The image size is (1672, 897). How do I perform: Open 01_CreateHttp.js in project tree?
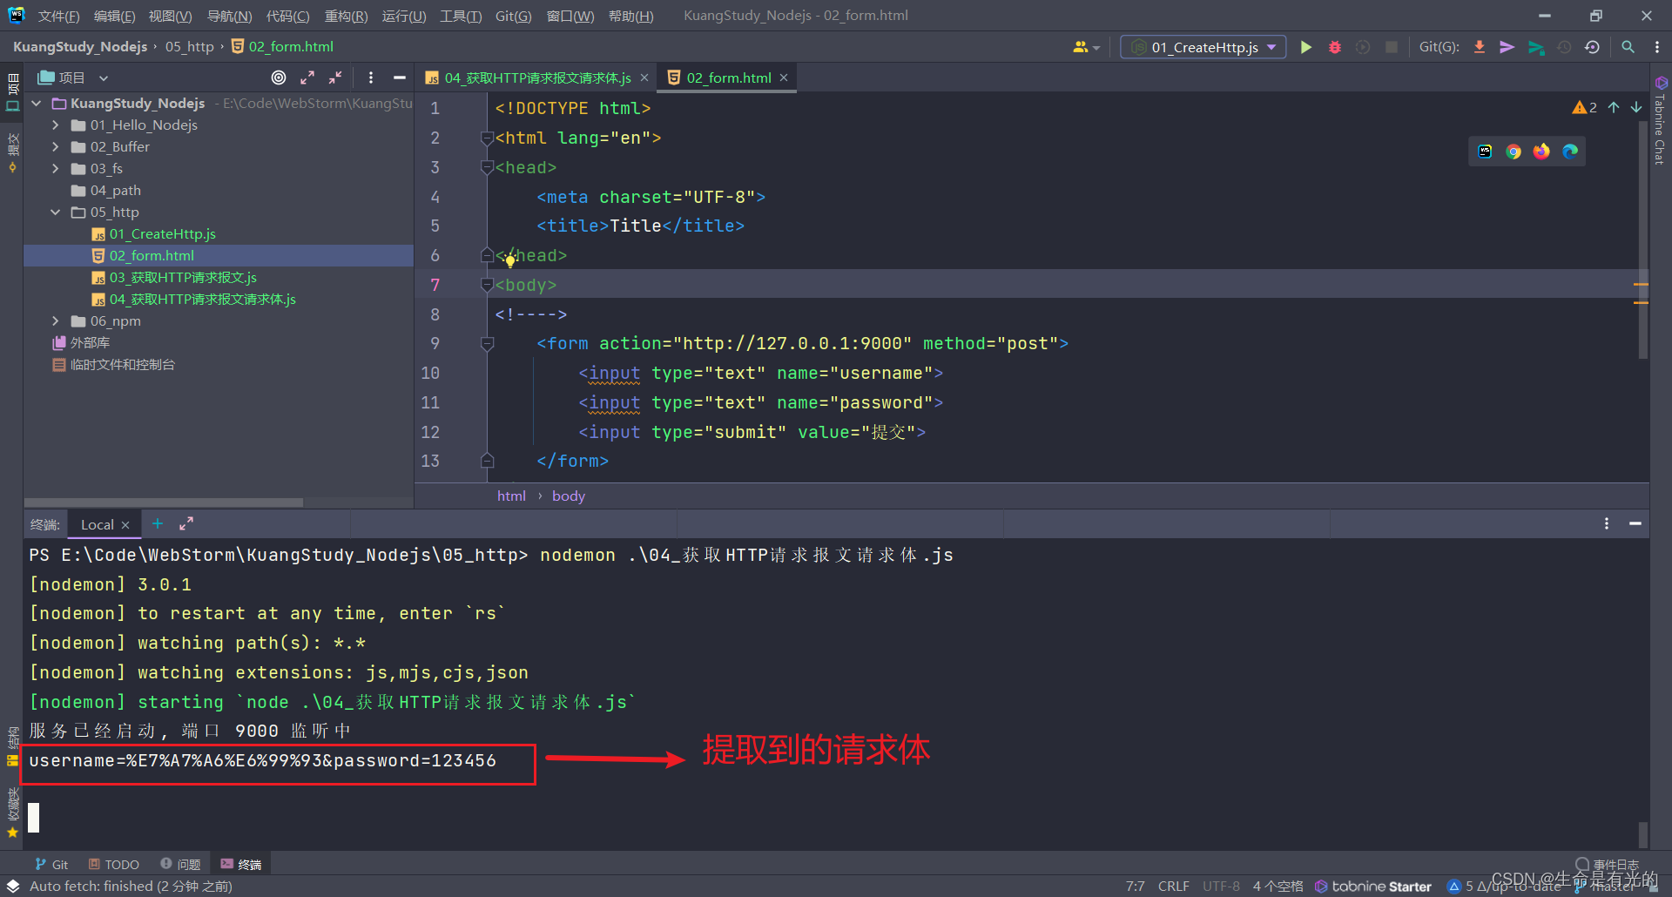click(162, 233)
